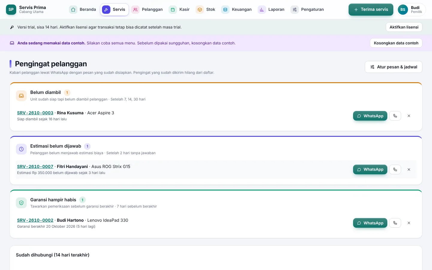This screenshot has height=270, width=432.
Task: Open the Keuangan menu
Action: click(236, 10)
